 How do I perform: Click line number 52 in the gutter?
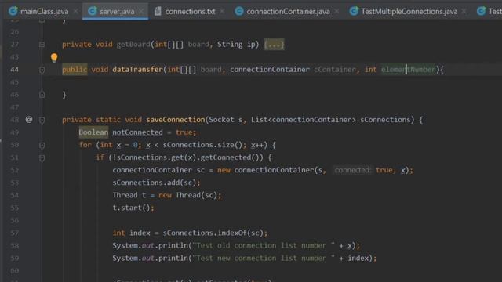(x=14, y=170)
